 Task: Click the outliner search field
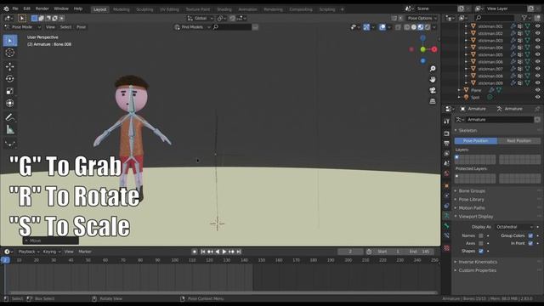[495, 18]
